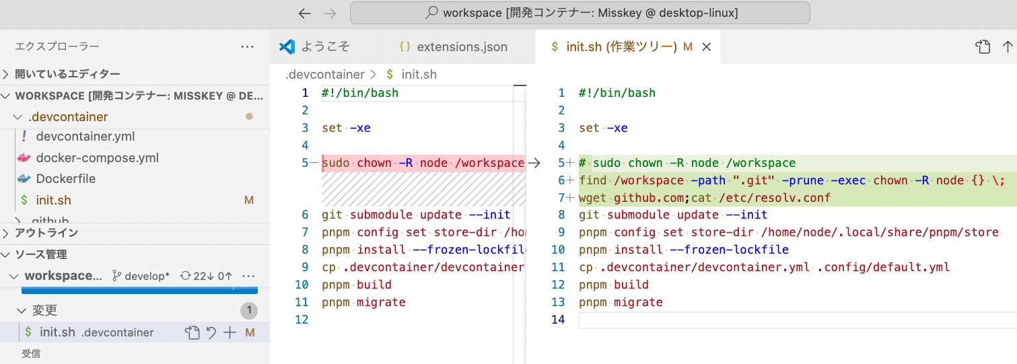Select init.sh in the explorer tree
1017x364 pixels.
pyautogui.click(x=135, y=200)
